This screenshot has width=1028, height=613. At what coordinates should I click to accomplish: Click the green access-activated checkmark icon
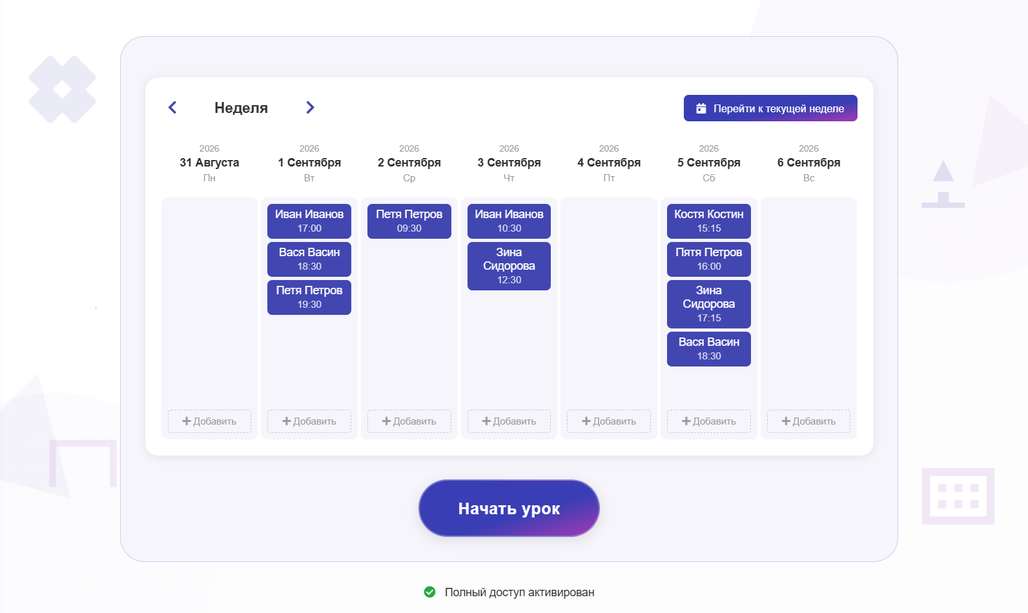pyautogui.click(x=429, y=592)
